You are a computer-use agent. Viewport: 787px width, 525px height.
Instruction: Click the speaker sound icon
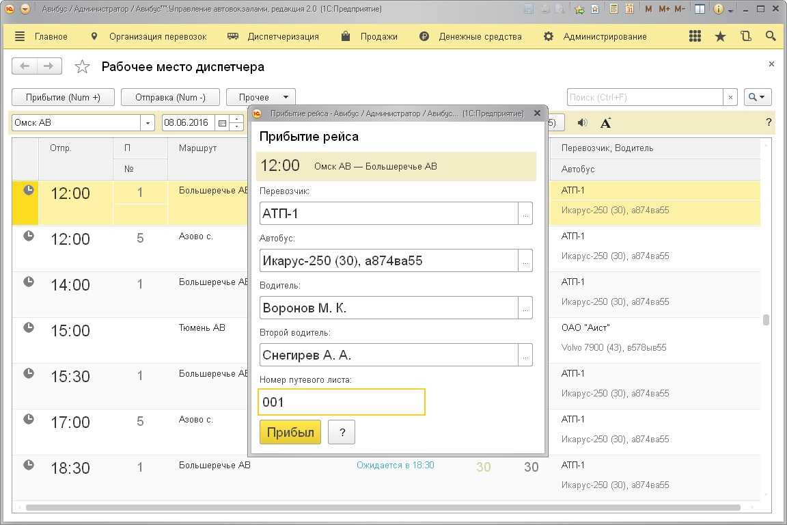pos(582,123)
